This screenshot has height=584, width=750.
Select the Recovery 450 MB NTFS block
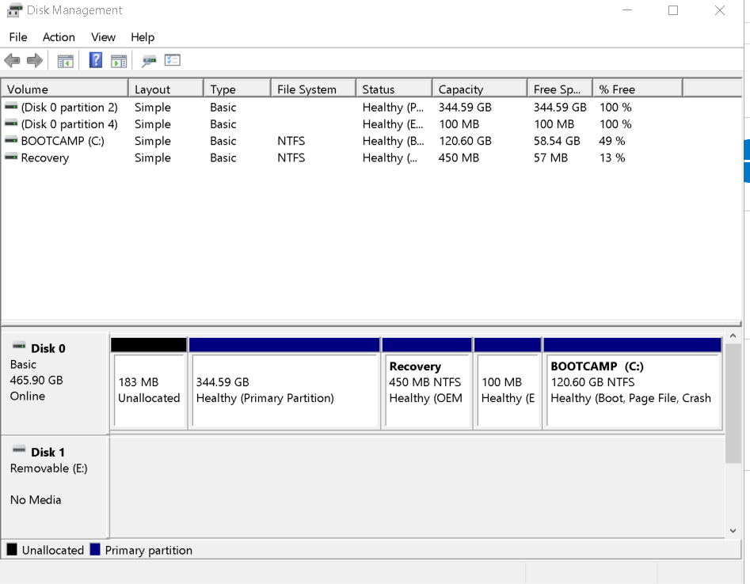(427, 383)
